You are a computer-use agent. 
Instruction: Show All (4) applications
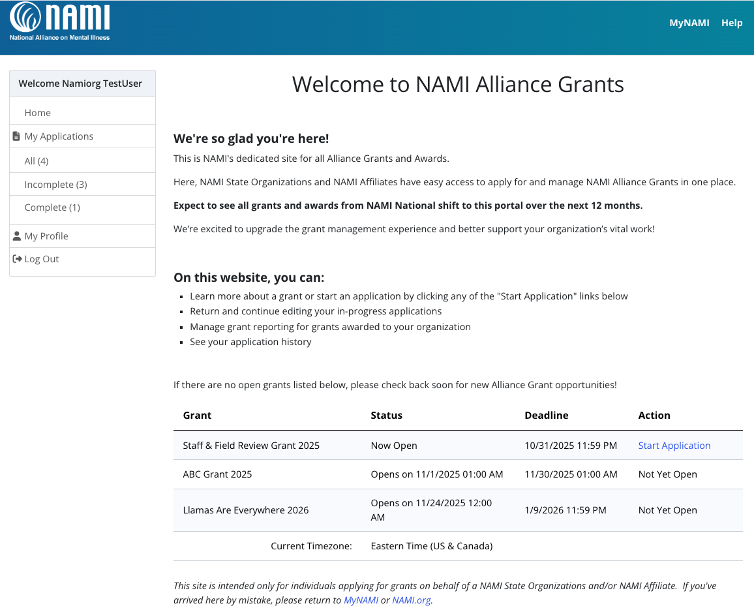(37, 160)
